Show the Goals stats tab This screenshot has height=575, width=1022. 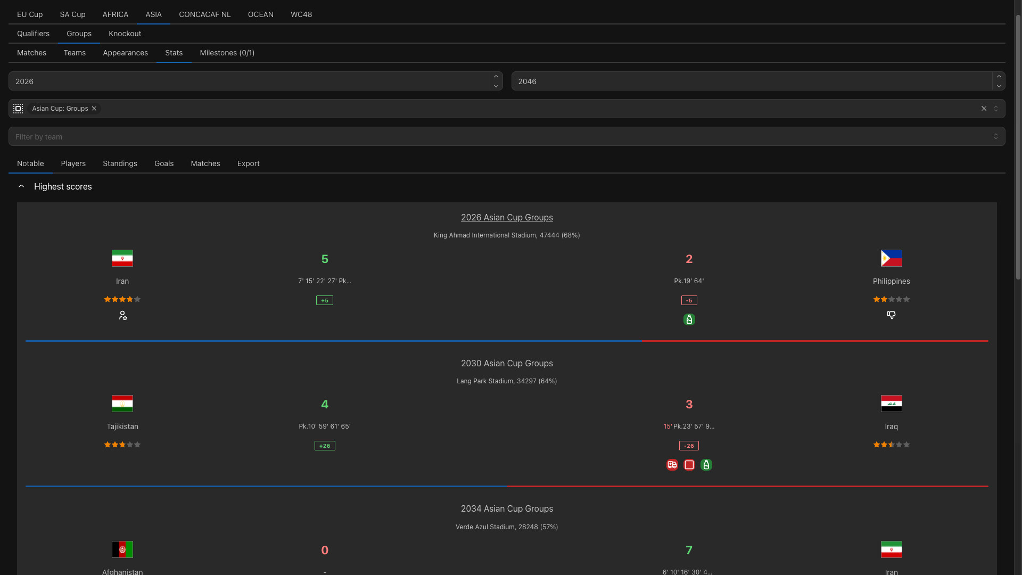[x=164, y=163]
